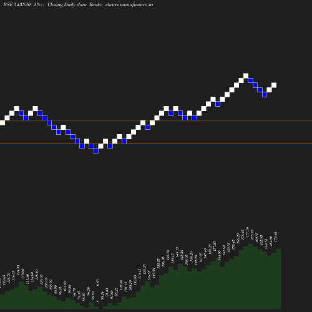312x312 pixels.
Task: Click the price label 144.95 on the dip
Action: pos(219,255)
